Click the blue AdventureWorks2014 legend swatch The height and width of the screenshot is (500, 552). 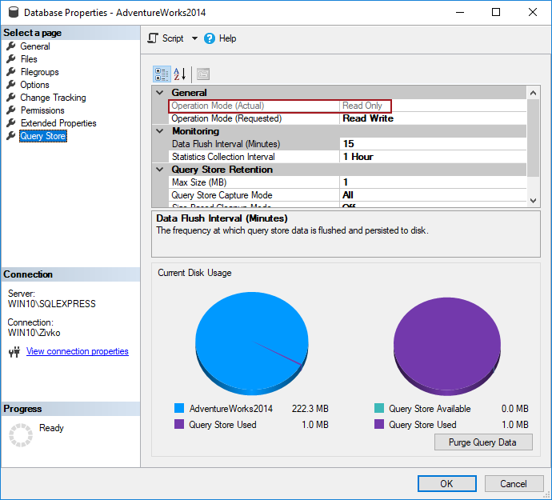179,409
